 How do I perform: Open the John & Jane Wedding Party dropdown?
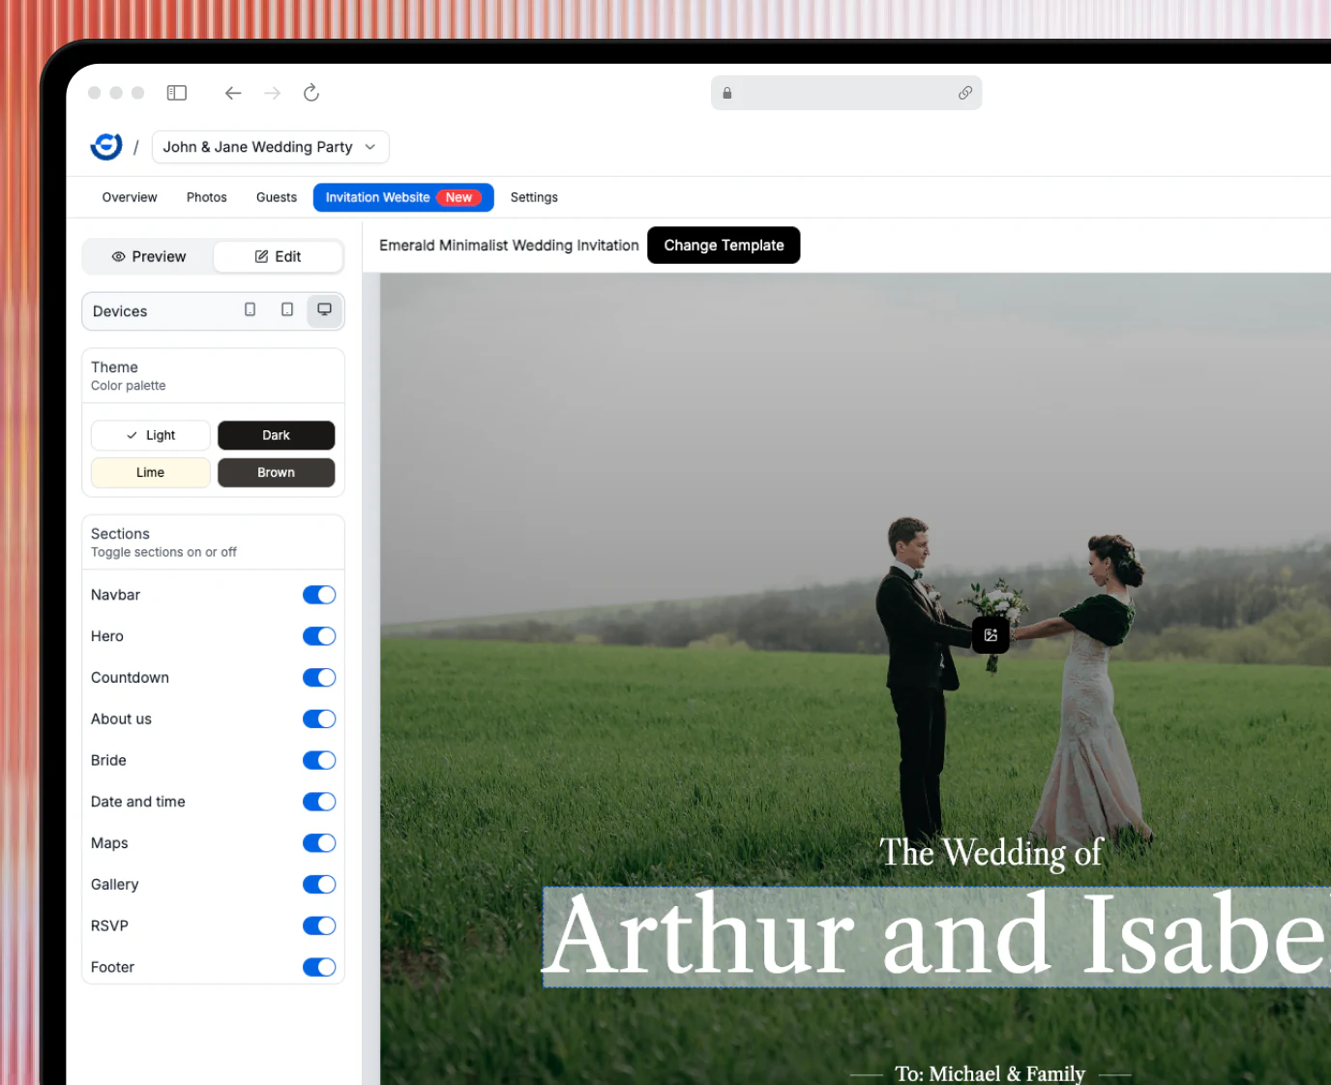[x=270, y=147]
